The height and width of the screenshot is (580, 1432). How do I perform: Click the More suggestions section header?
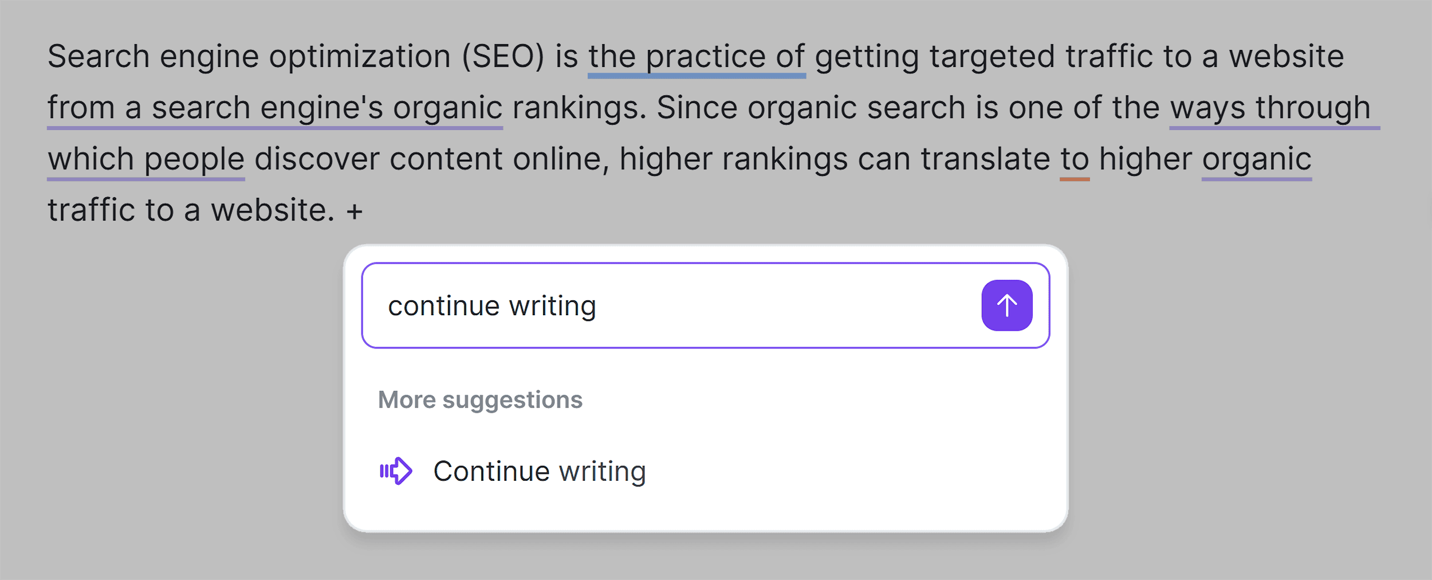click(x=480, y=399)
